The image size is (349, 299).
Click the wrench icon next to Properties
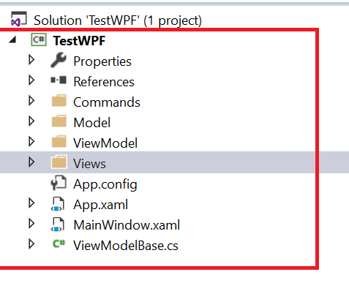pos(59,60)
